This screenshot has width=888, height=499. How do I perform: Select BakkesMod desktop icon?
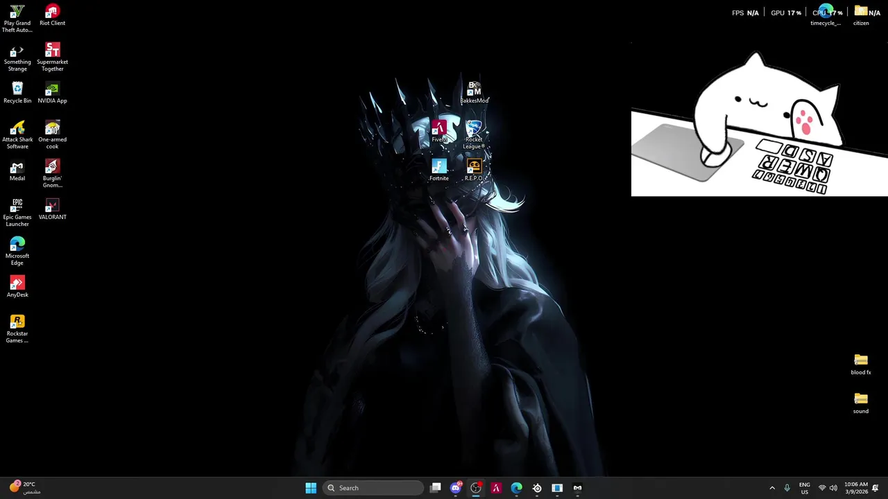[x=474, y=93]
